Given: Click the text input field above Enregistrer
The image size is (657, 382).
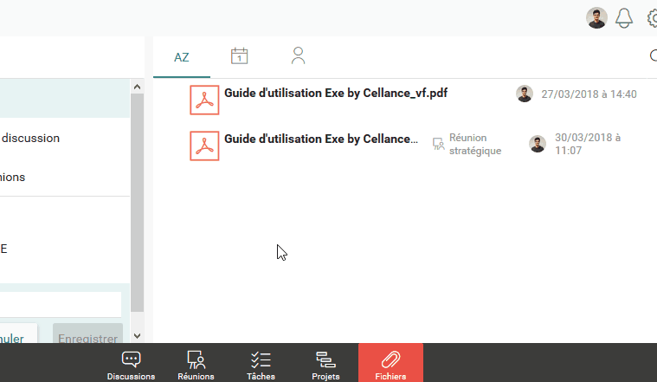Looking at the screenshot, I should [x=61, y=305].
